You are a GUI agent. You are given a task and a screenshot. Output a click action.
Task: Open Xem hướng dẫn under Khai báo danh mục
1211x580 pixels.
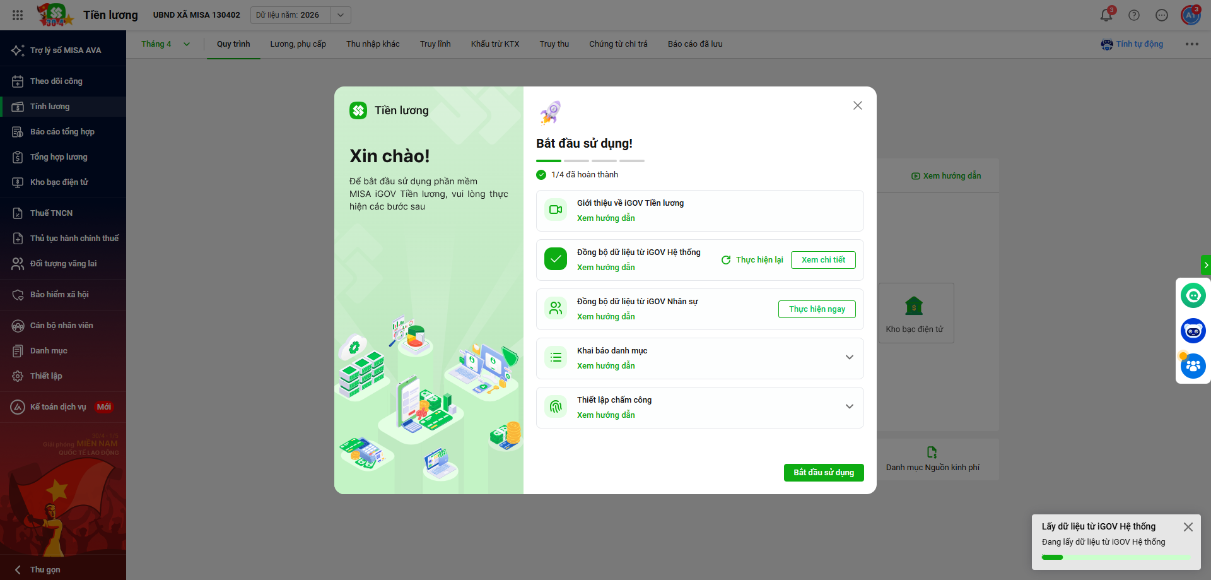pyautogui.click(x=606, y=366)
